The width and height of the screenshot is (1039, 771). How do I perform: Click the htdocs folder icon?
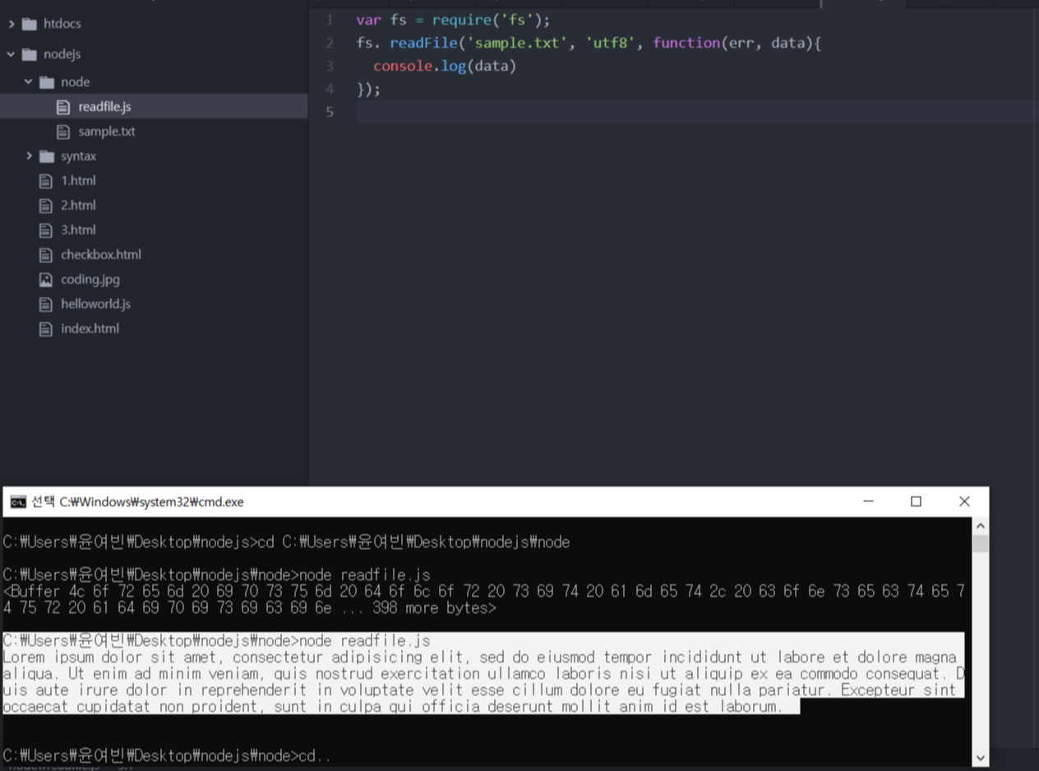(30, 24)
